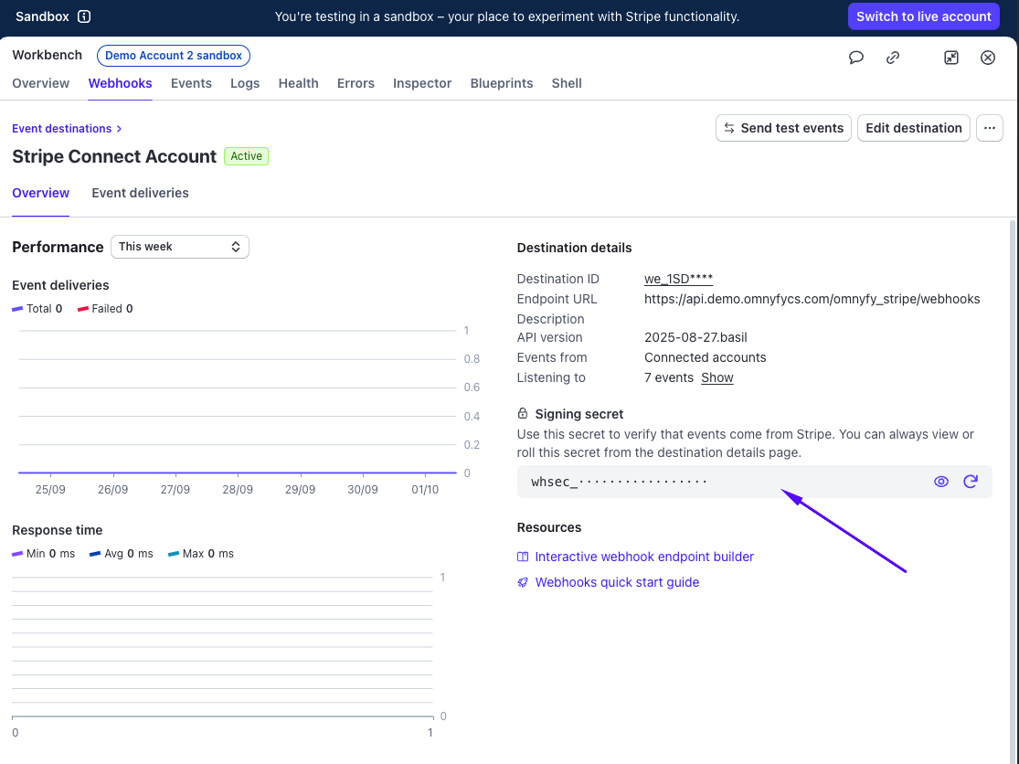Viewport: 1019px width, 764px height.
Task: Click the rocket icon for quick start guide
Action: pyautogui.click(x=523, y=582)
